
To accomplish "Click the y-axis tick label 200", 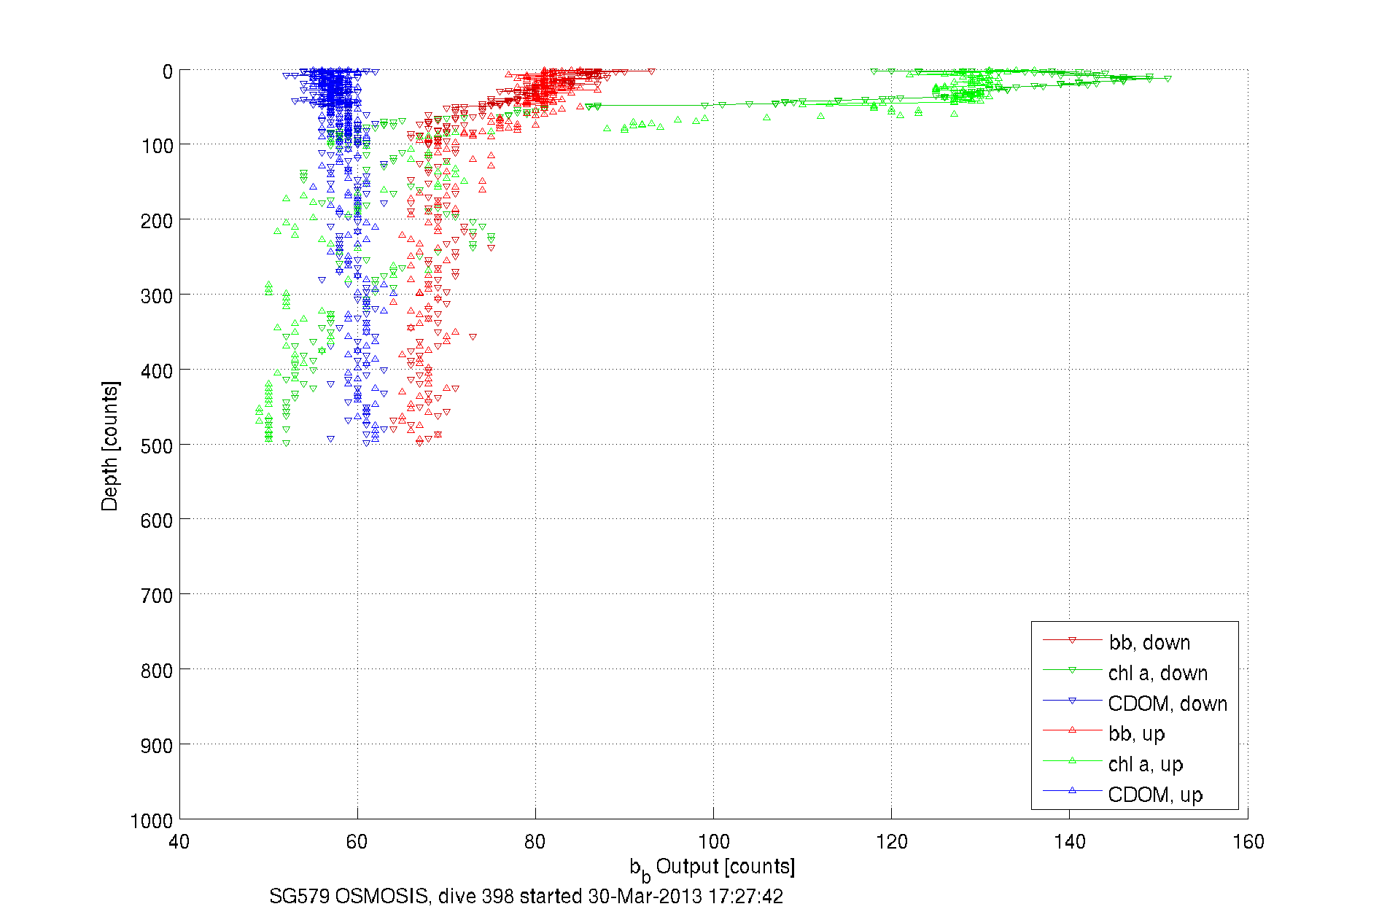I will 157,221.
